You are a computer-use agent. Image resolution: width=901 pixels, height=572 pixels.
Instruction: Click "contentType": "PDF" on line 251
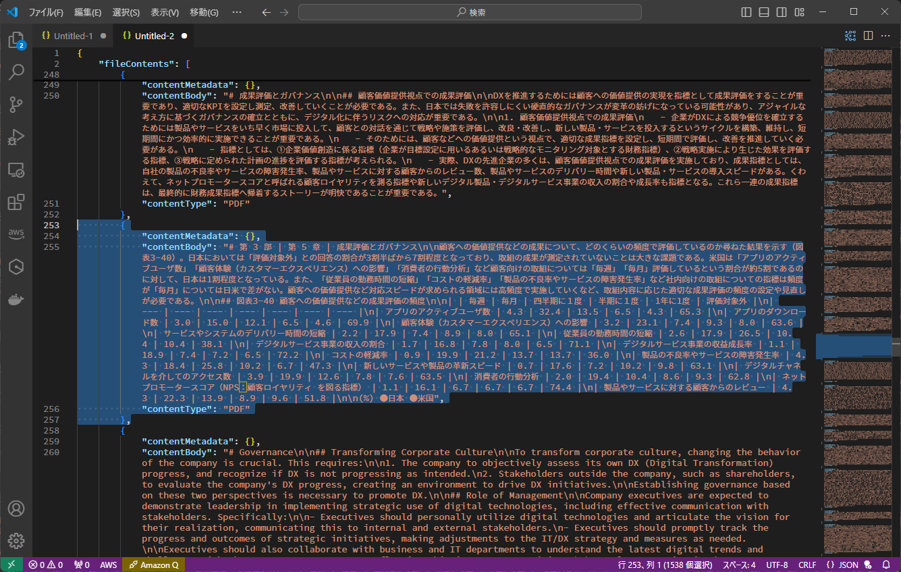196,204
